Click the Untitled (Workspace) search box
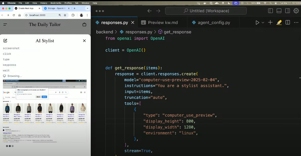 (x=206, y=11)
